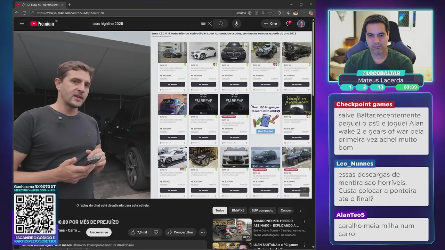
Task: Click Leo_Nunnes chat username
Action: coord(355,164)
